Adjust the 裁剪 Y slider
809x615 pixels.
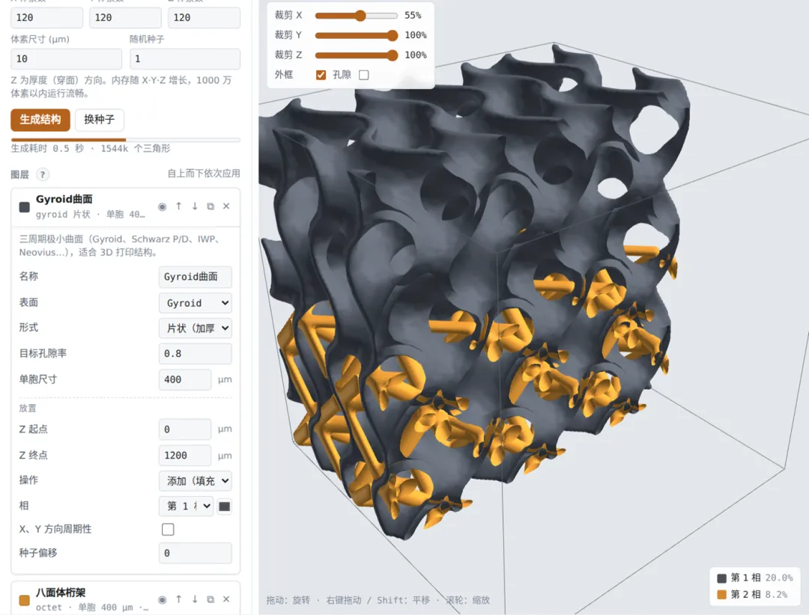(356, 36)
